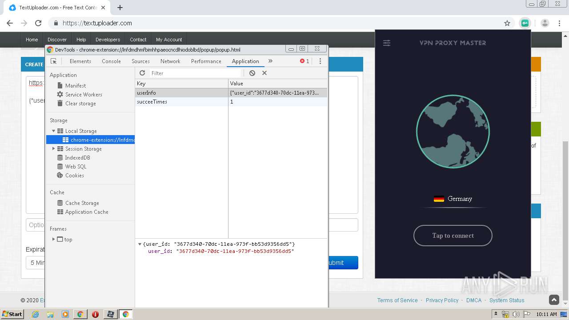Click Tap to connect button
Viewport: 569px width, 320px height.
[453, 236]
